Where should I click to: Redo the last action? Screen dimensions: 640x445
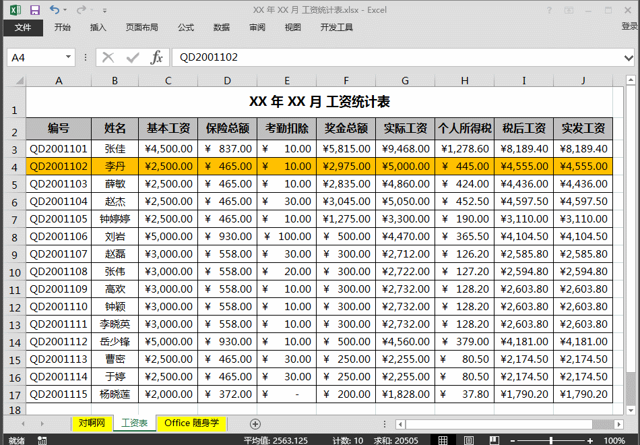82,9
